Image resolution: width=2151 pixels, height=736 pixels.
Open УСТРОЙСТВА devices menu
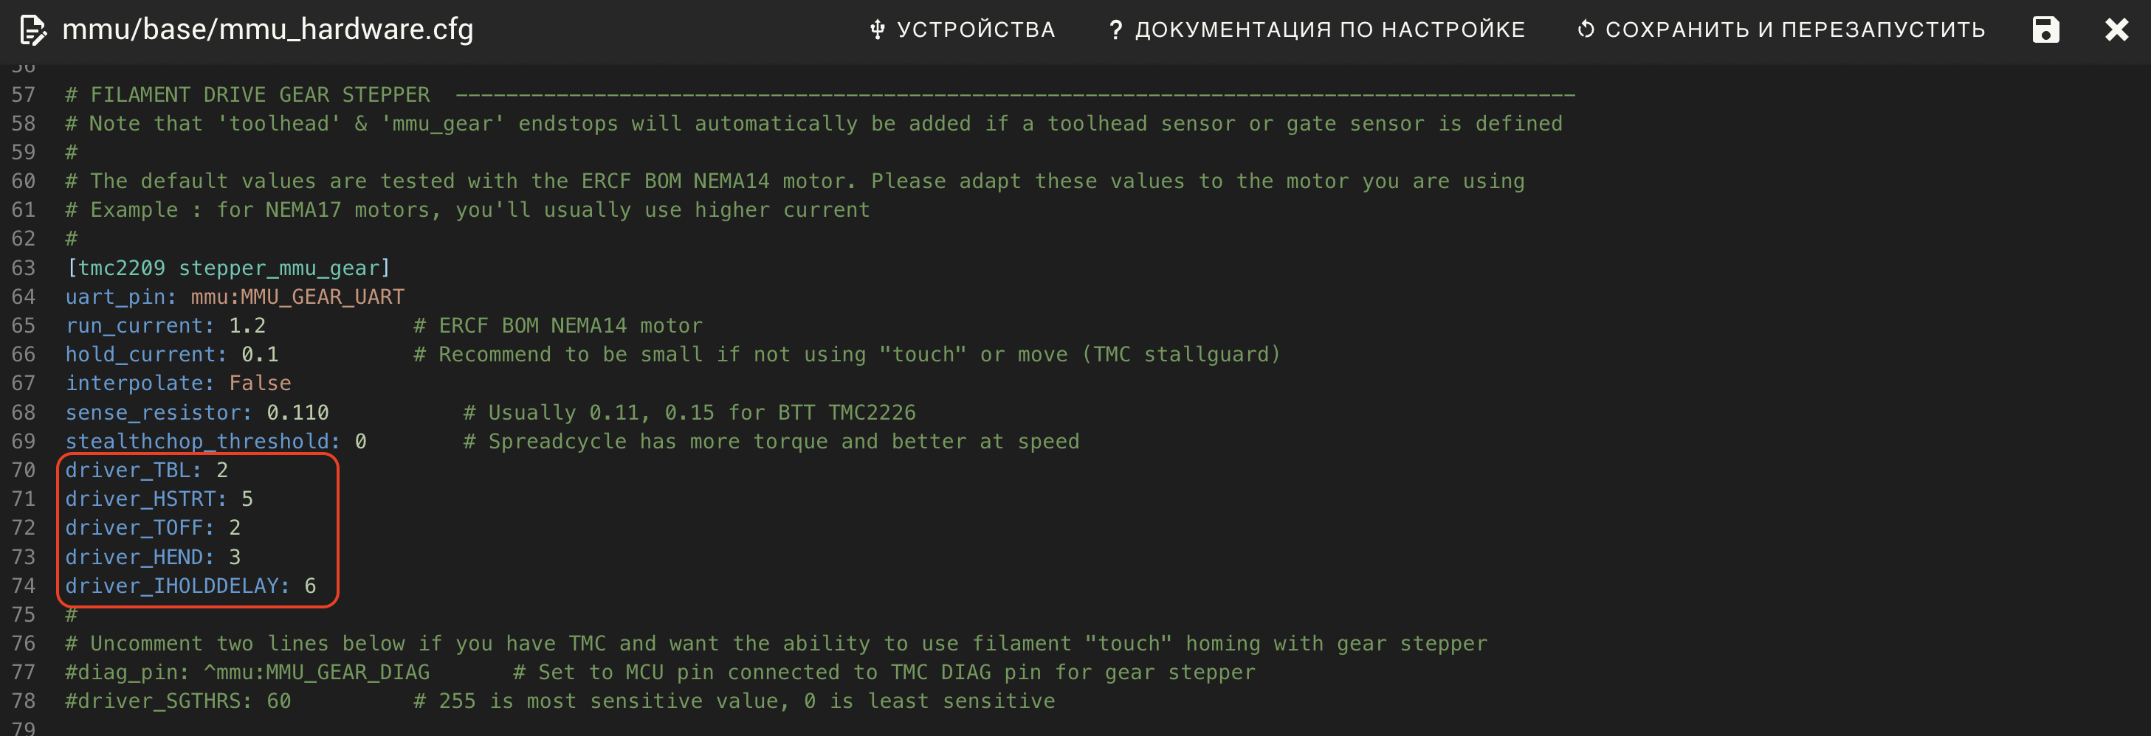click(962, 30)
